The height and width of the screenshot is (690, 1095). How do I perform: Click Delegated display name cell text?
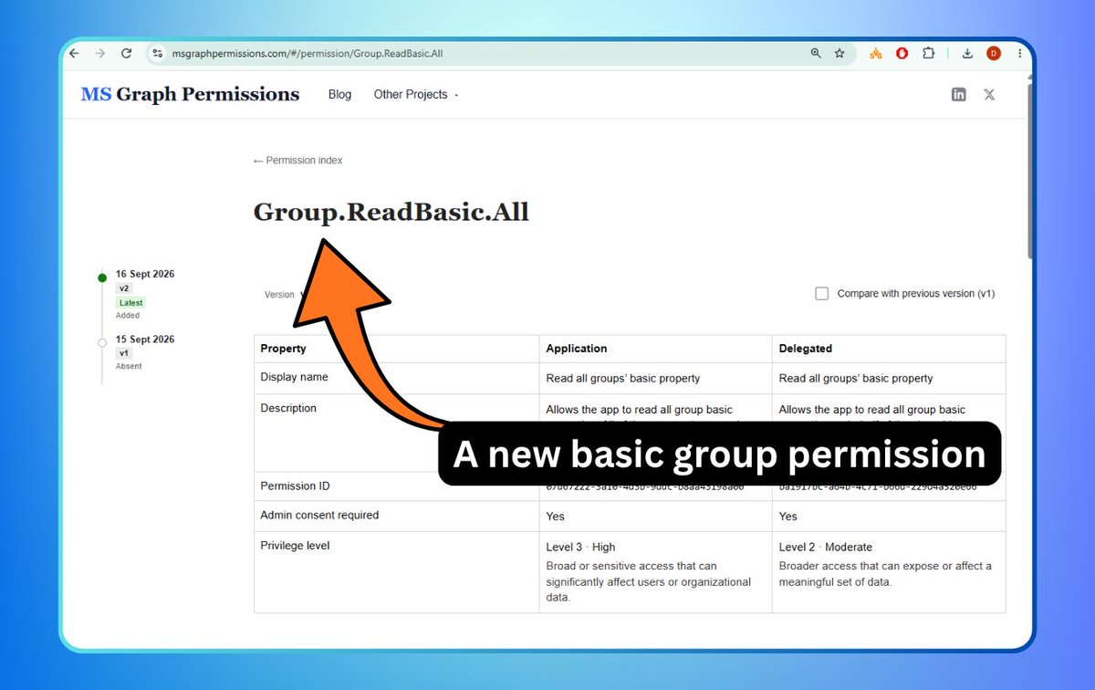[x=856, y=378]
